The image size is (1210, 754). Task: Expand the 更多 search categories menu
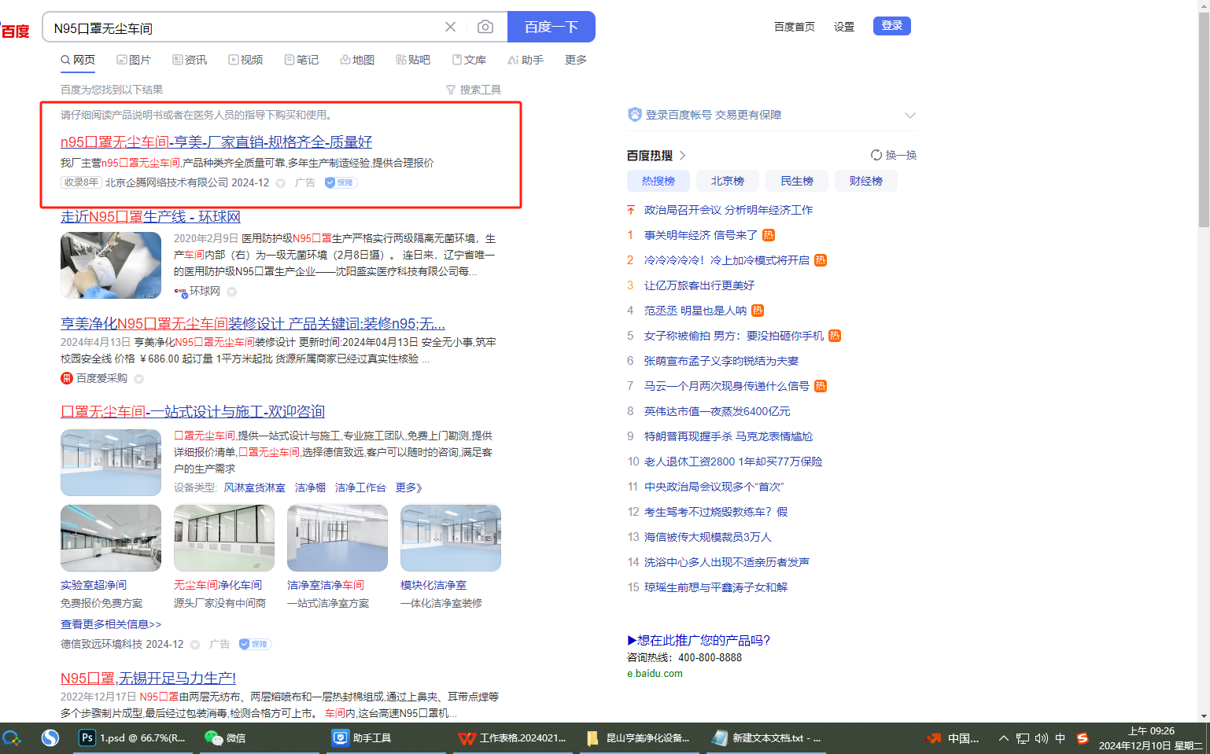(575, 60)
